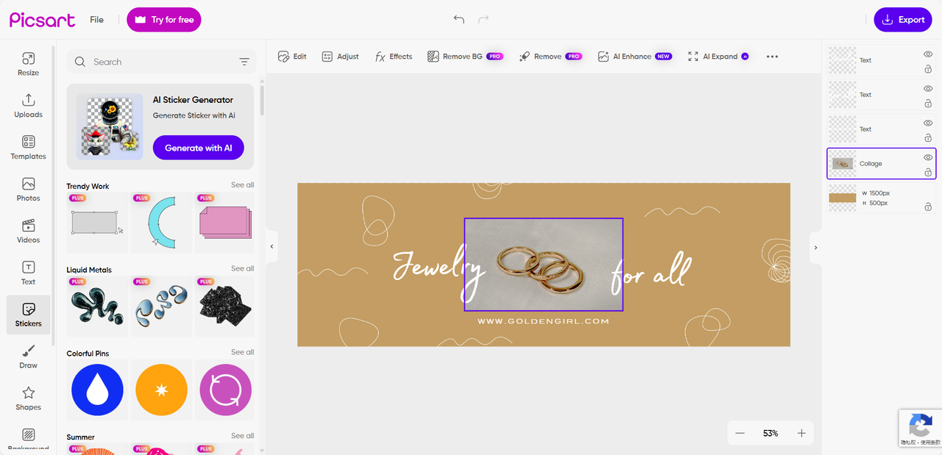Click the Edit toolbar option
The width and height of the screenshot is (942, 455).
click(x=292, y=57)
